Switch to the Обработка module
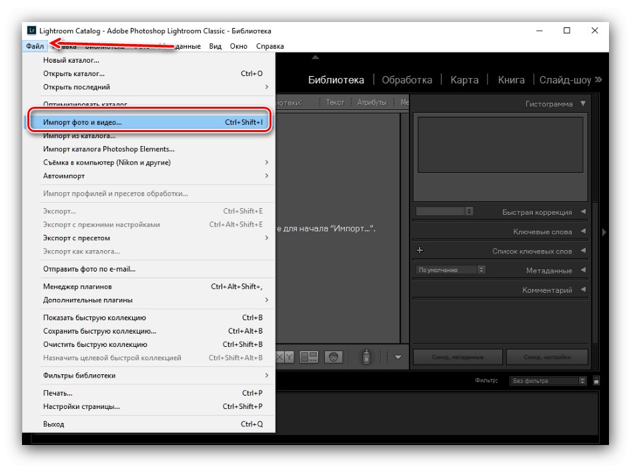Screen dimensions: 631x467 pyautogui.click(x=408, y=79)
